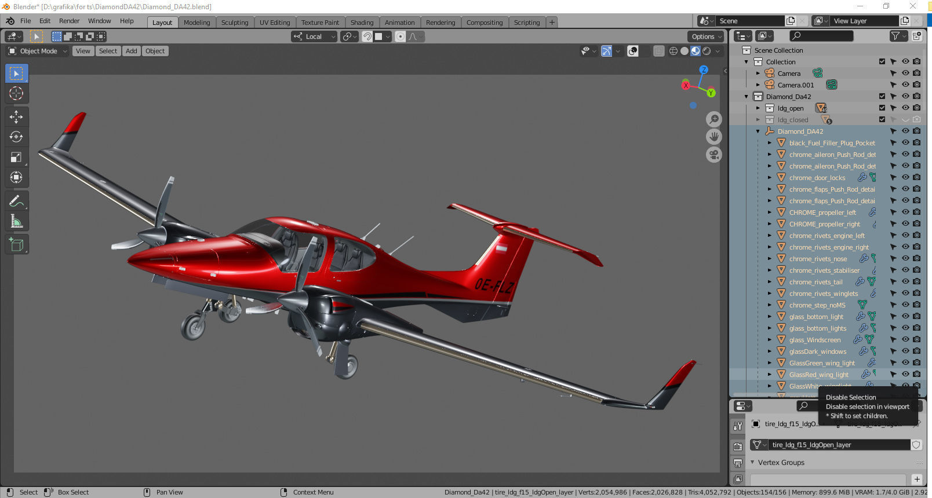Toggle viewport gizmos button
The width and height of the screenshot is (932, 498).
coord(606,51)
